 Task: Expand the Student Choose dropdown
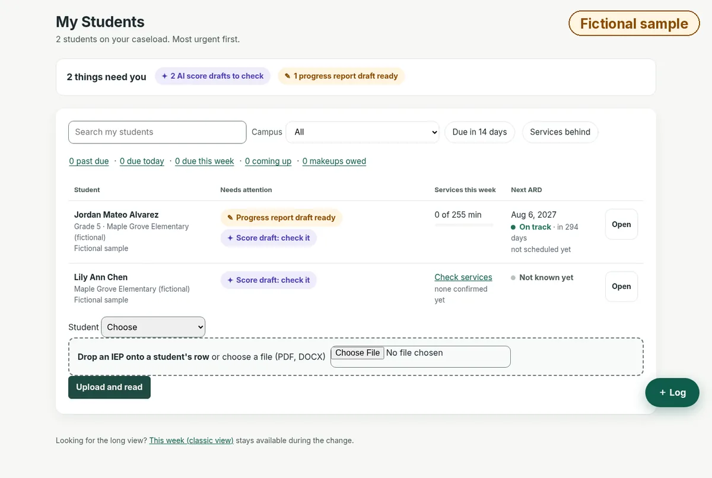[153, 327]
